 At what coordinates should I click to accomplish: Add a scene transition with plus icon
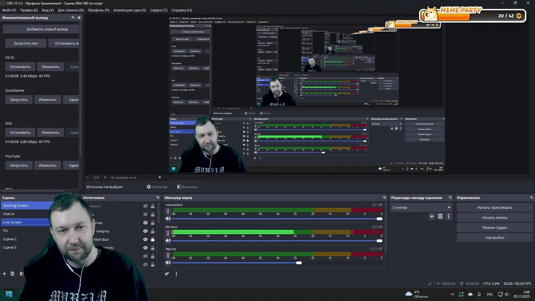tap(432, 216)
